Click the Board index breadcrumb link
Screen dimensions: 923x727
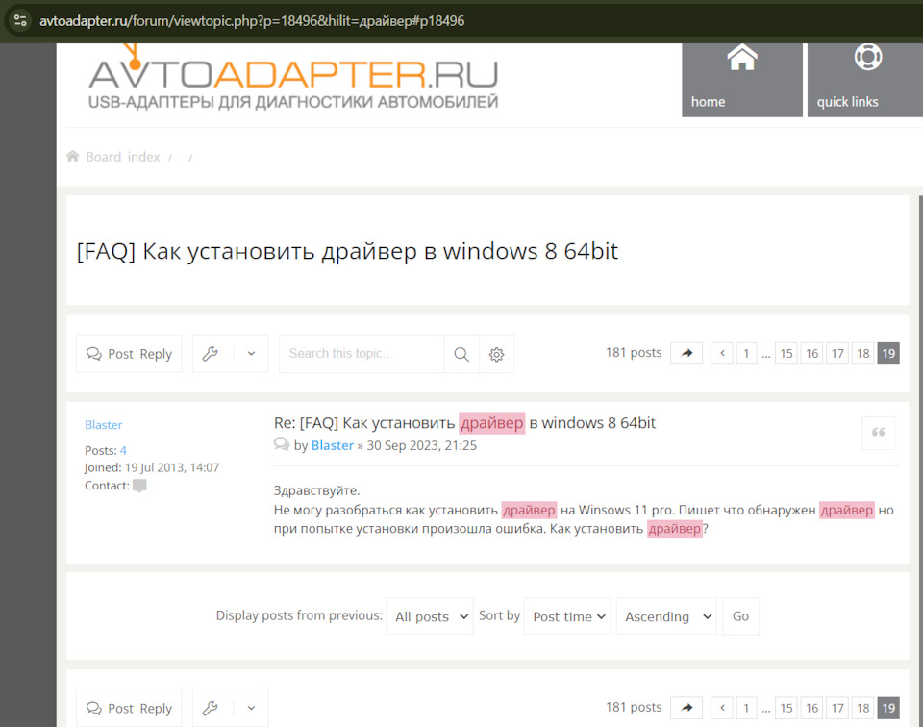click(x=123, y=157)
